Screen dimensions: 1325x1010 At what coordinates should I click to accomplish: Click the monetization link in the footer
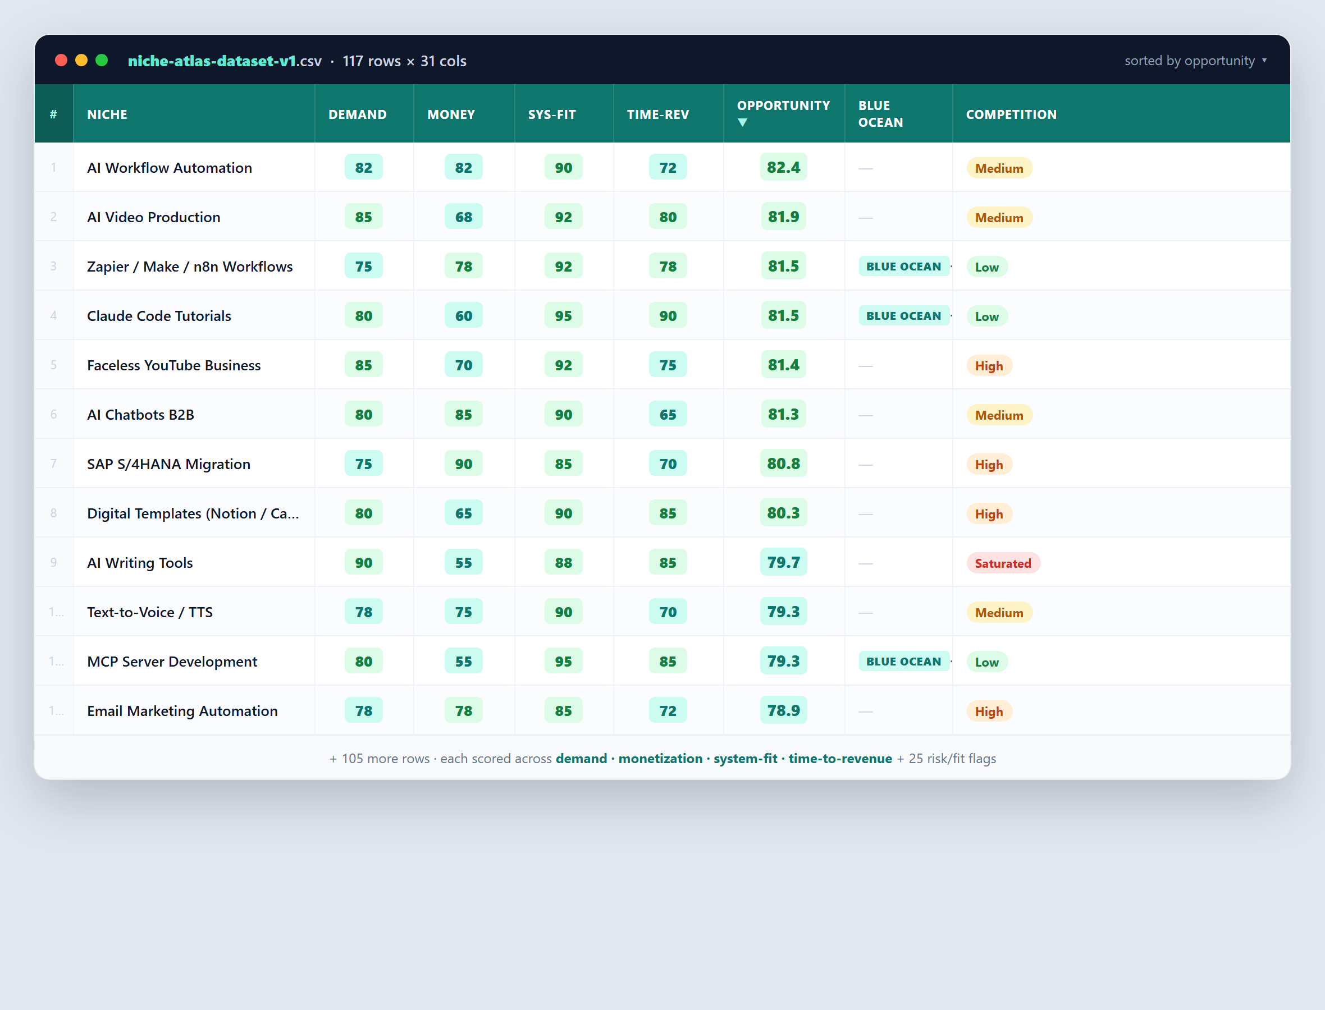coord(660,759)
